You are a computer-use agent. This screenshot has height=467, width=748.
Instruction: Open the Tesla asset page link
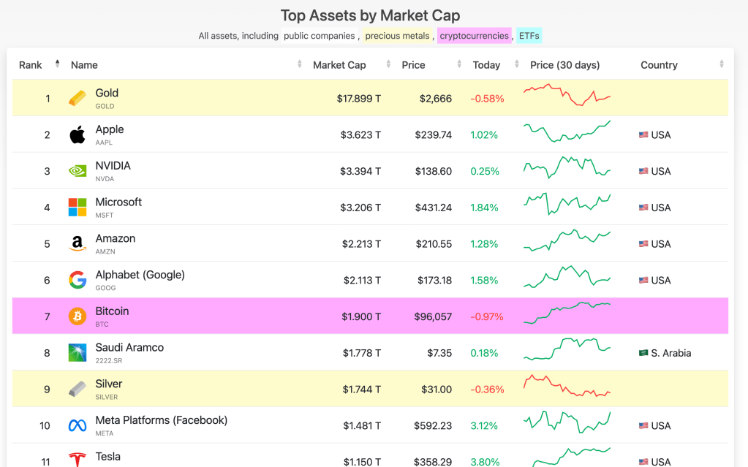[x=108, y=457]
